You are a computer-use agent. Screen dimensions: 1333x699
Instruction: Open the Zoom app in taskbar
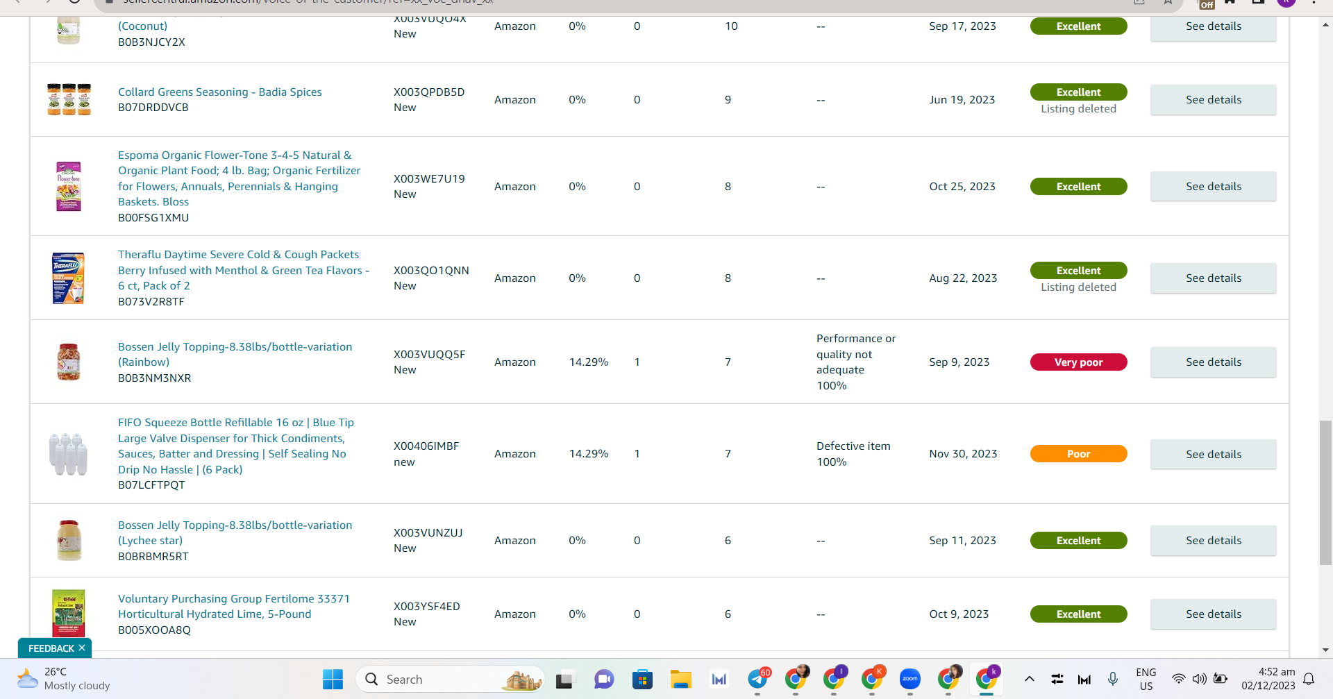(909, 679)
